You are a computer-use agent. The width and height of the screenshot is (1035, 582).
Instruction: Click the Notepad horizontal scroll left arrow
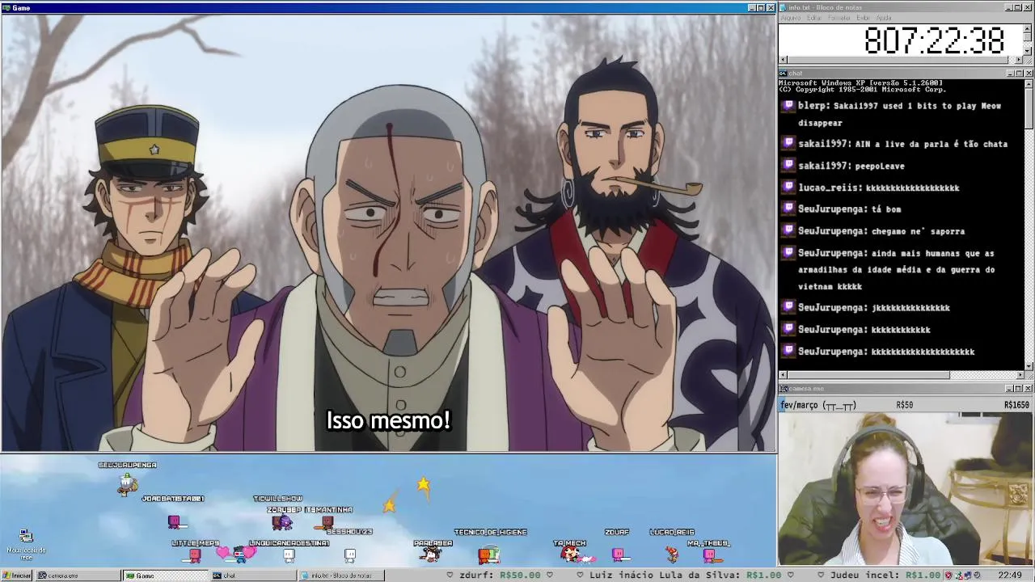pyautogui.click(x=783, y=60)
